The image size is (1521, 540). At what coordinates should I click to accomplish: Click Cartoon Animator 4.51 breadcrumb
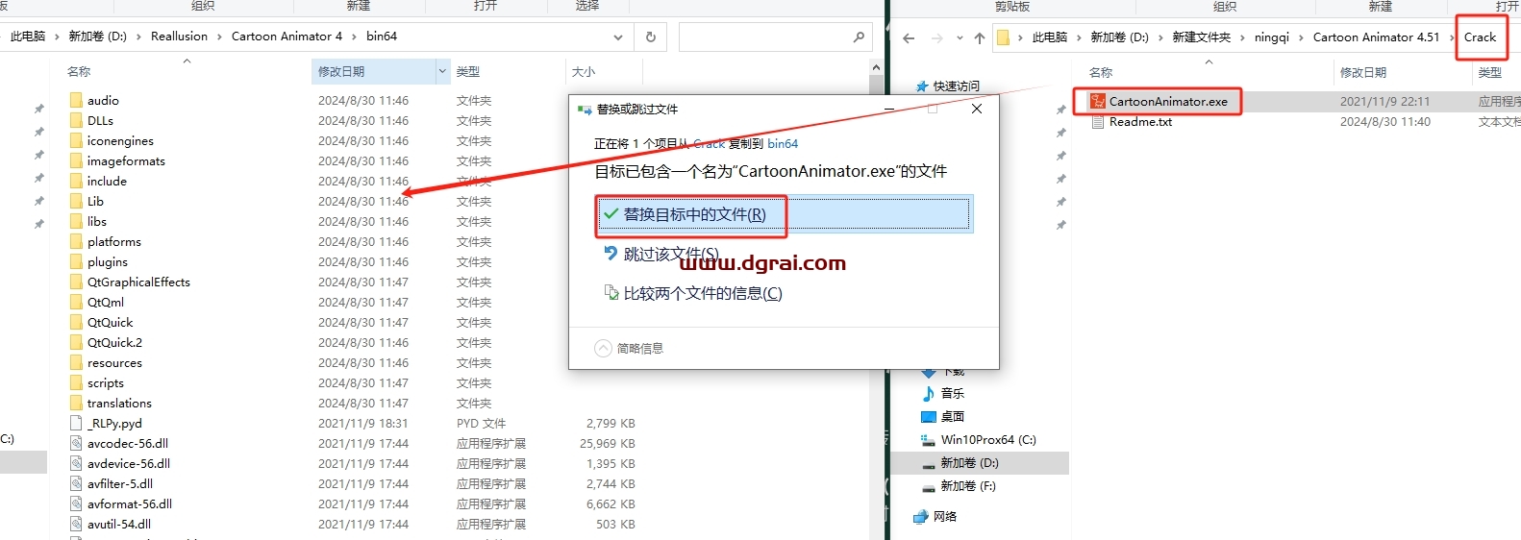tap(1376, 37)
